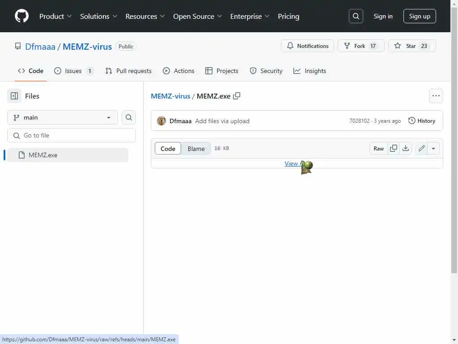Open the Pull requests tab
Viewport: 458px width, 344px height.
point(128,71)
